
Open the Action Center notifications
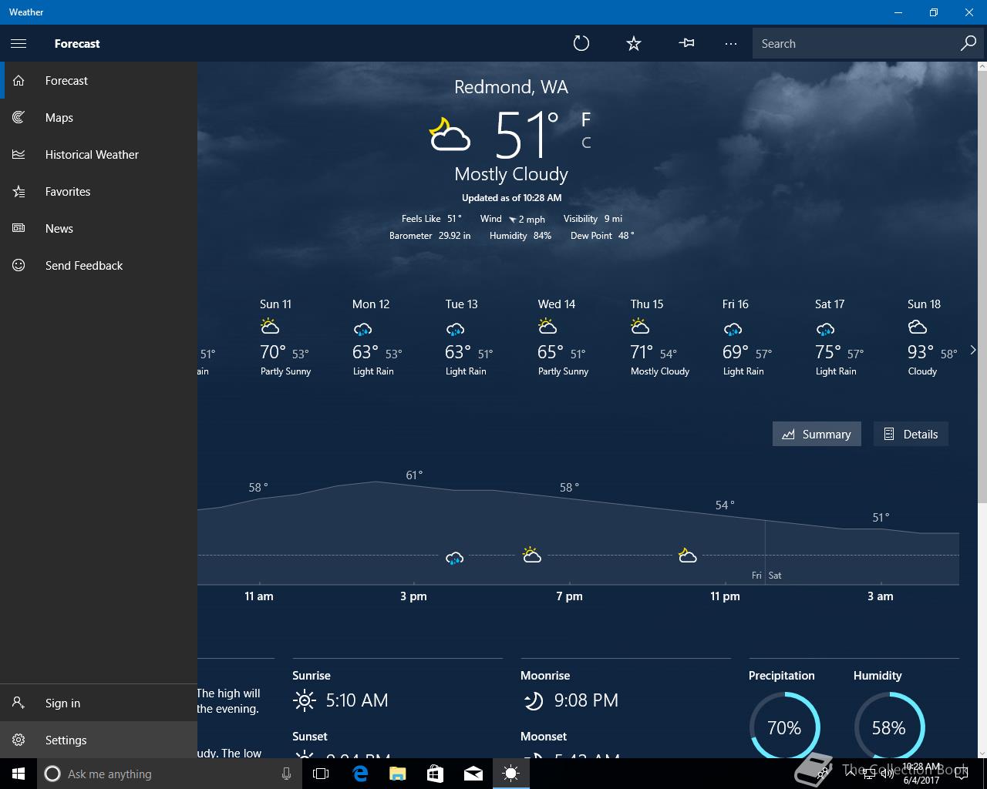click(x=961, y=774)
